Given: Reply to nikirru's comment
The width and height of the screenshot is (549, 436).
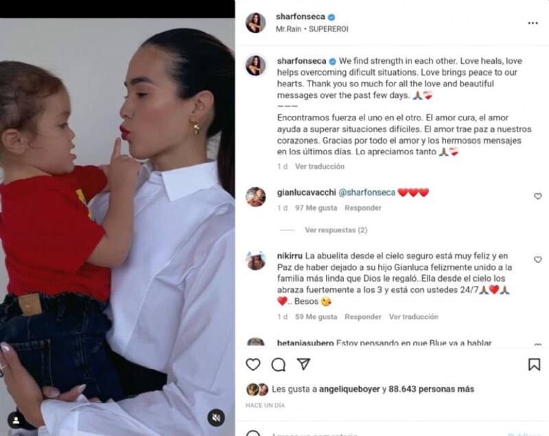Looking at the screenshot, I should tap(363, 317).
